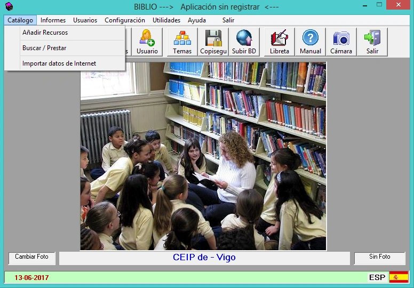
Task: Select Añadir Recursos from Catálogo menu
Action: tap(65, 33)
